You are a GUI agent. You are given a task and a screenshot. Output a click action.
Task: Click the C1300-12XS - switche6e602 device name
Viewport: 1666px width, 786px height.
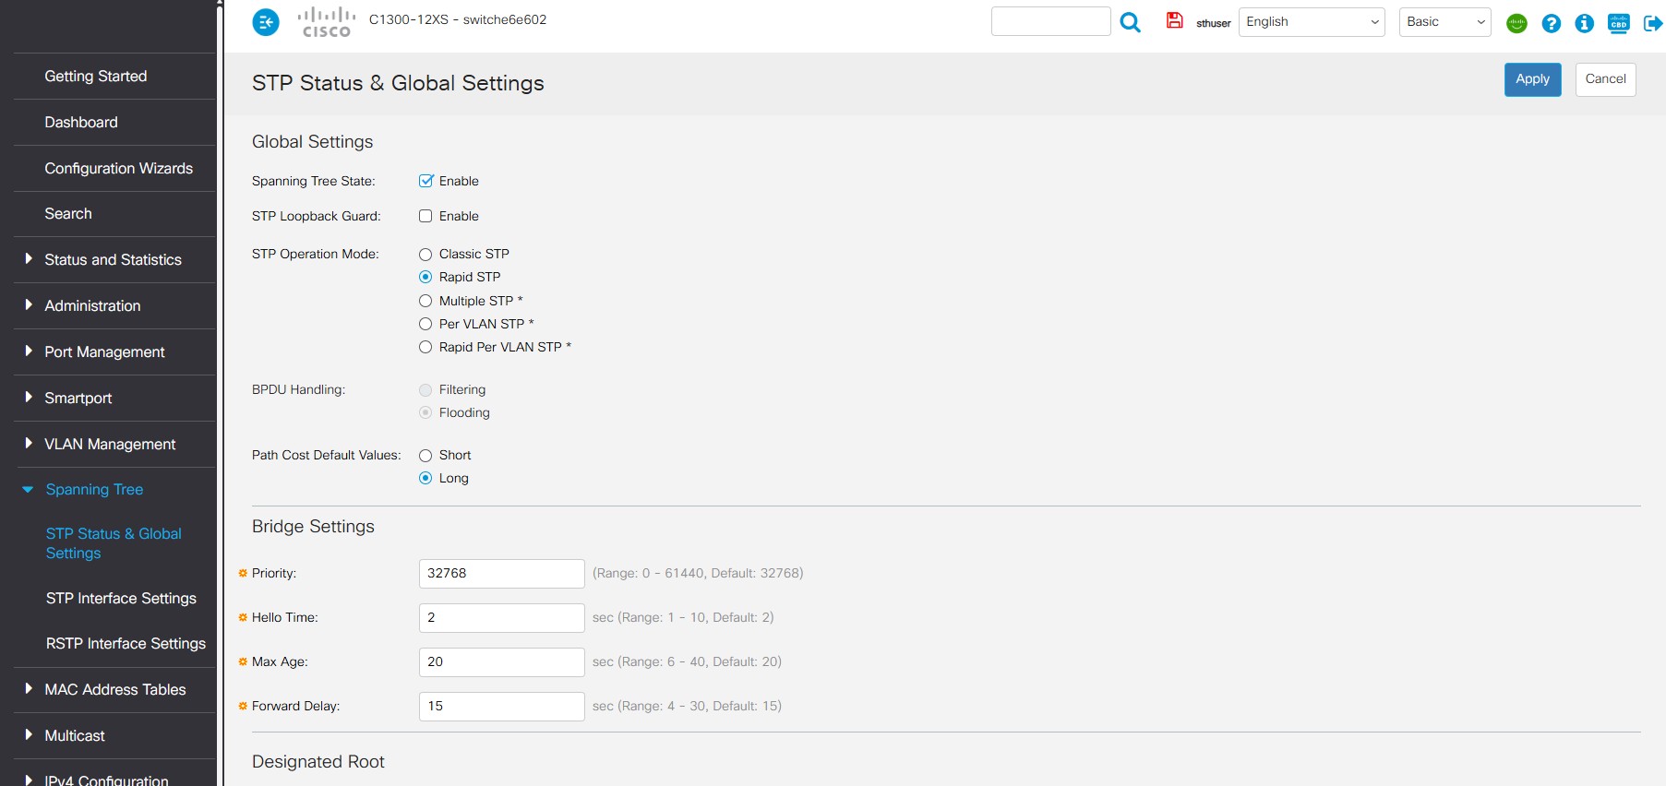click(458, 19)
